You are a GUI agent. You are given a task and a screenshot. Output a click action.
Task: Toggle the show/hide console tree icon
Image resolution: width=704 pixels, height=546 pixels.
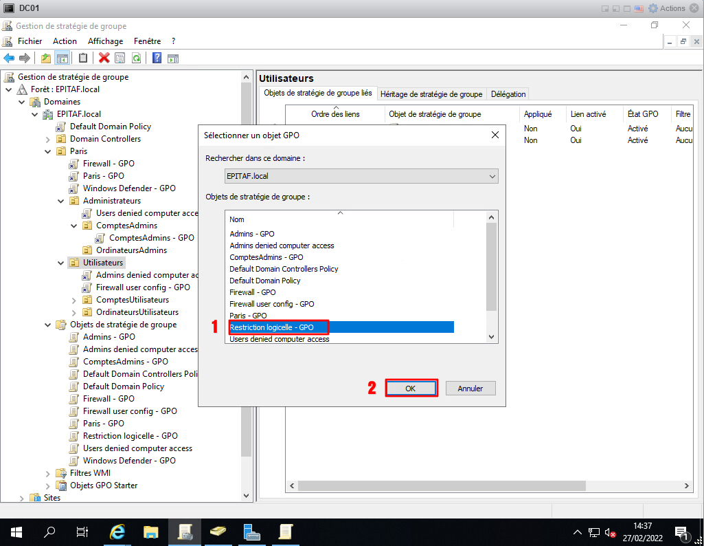(x=62, y=58)
